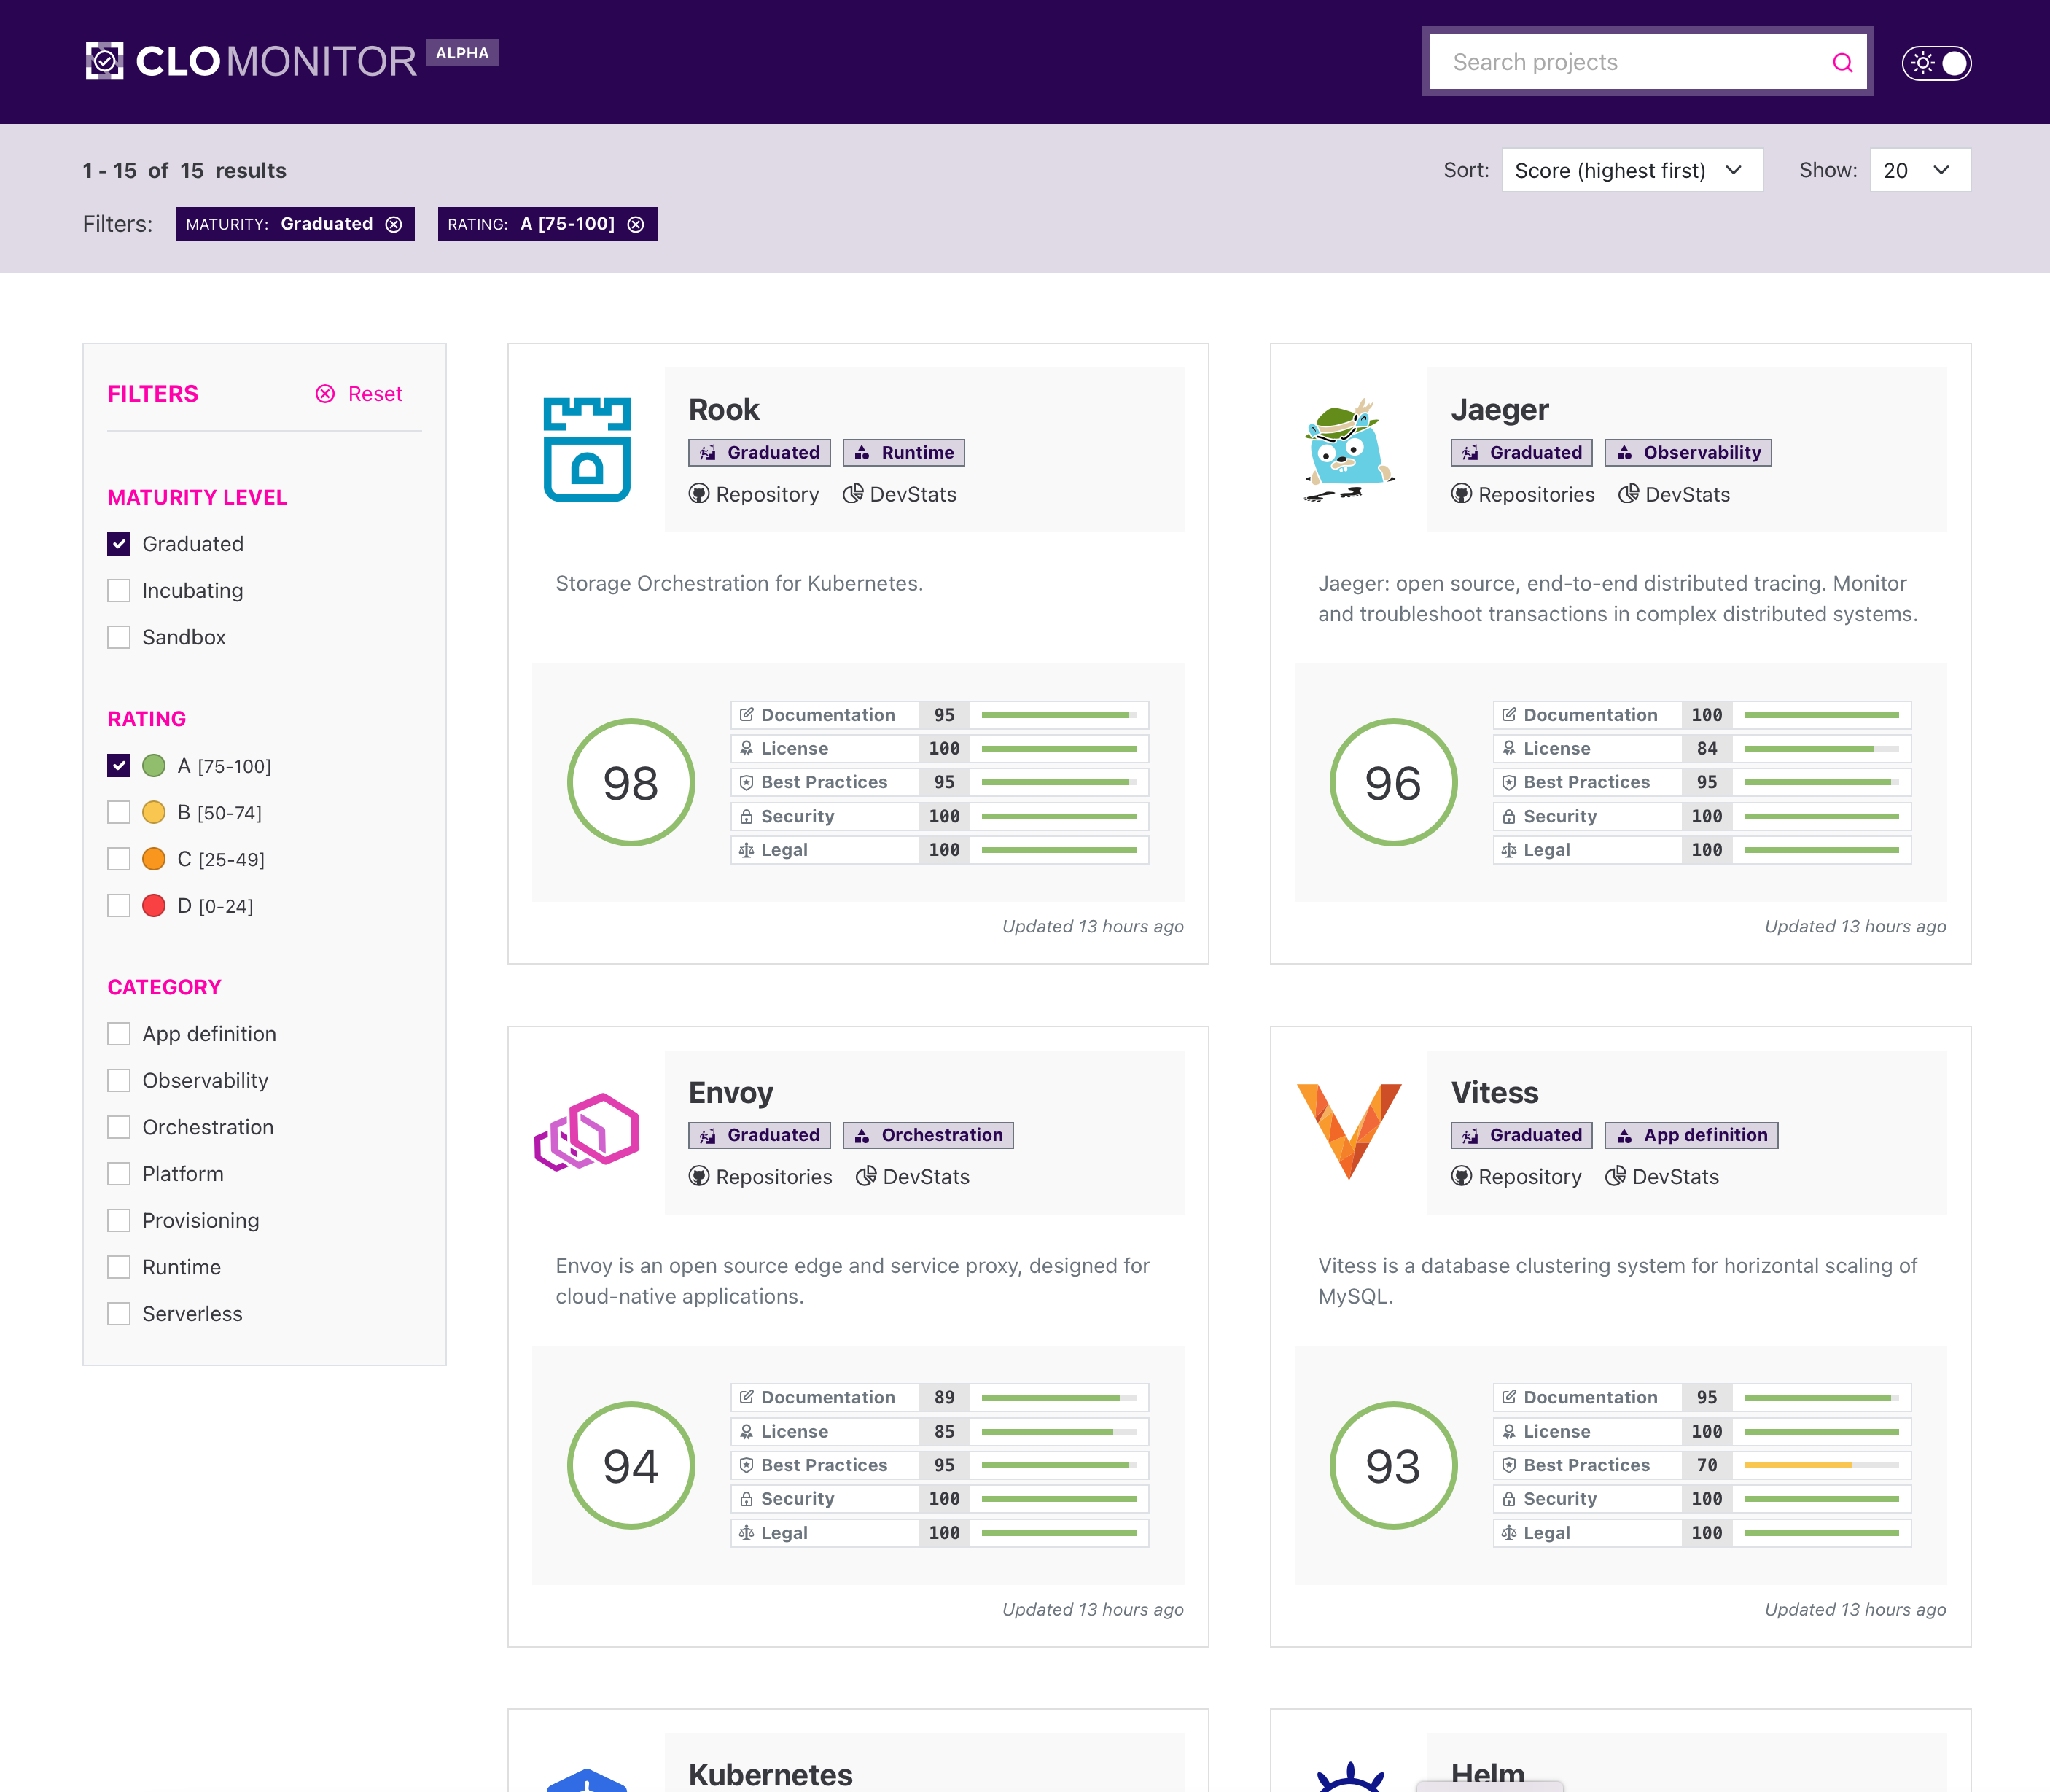Click the Vitess V logo
2050x1792 pixels.
pyautogui.click(x=1349, y=1130)
